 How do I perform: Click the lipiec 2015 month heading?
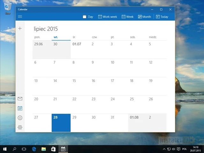point(46,29)
